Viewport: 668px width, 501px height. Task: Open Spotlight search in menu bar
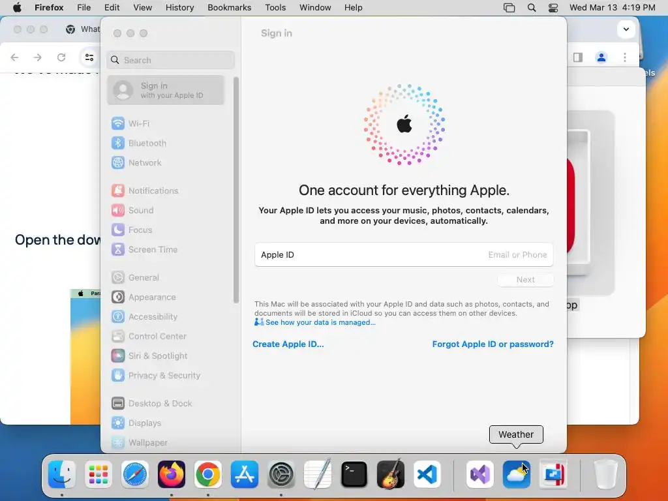coord(532,8)
